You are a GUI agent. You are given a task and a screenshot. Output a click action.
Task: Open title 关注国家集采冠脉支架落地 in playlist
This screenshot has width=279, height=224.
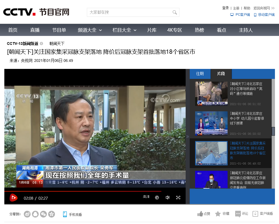click(248, 151)
